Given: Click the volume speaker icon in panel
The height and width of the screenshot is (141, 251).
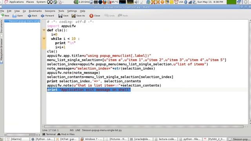Looking at the screenshot, I should tap(136, 2).
